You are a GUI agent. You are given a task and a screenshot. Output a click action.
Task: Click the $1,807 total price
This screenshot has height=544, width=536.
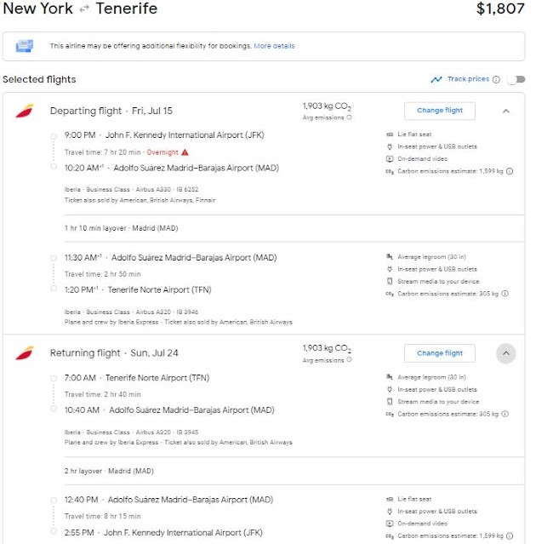tap(500, 10)
